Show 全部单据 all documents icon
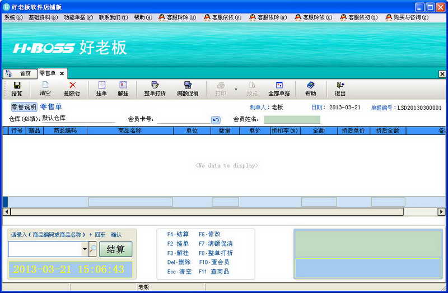 tap(279, 85)
